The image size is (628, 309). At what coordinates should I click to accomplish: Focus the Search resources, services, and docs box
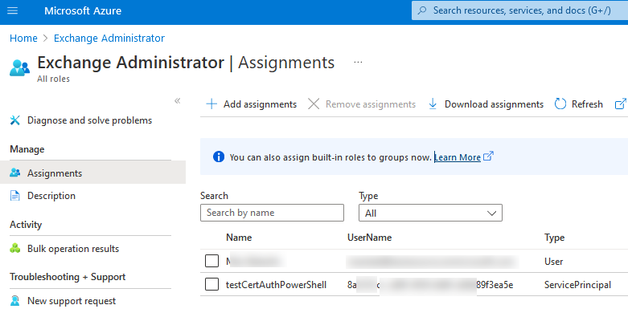pyautogui.click(x=519, y=10)
